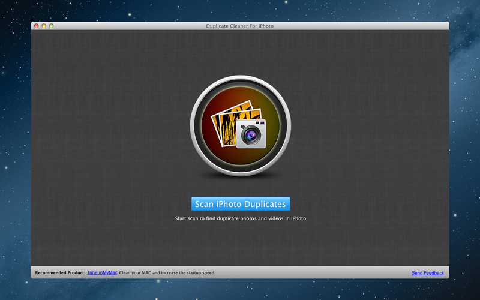The width and height of the screenshot is (480, 300).
Task: Zoom the window with the green button
Action: [x=52, y=26]
